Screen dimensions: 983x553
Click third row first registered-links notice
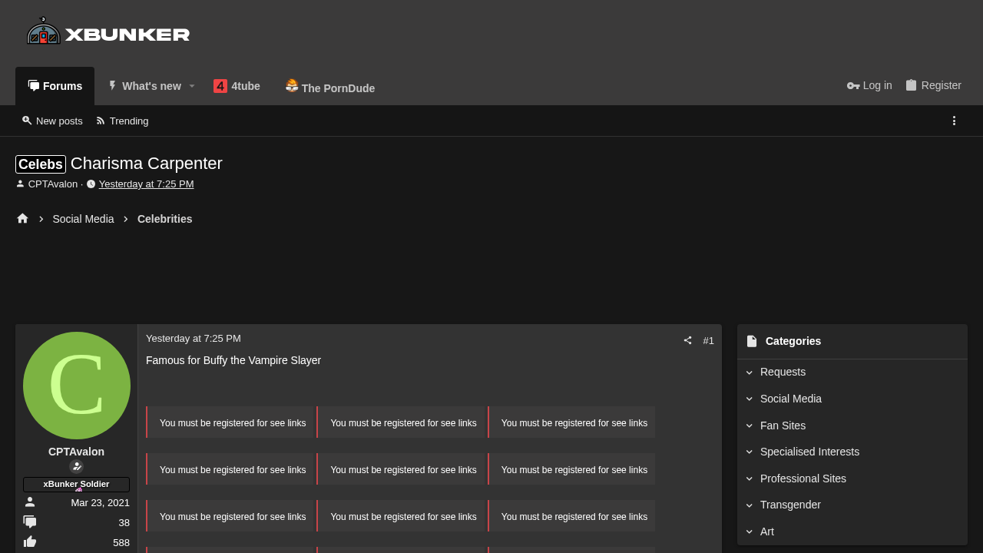click(x=230, y=516)
